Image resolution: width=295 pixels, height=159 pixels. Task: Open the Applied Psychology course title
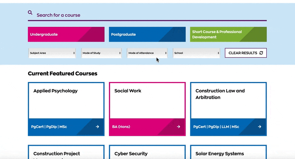[55, 91]
